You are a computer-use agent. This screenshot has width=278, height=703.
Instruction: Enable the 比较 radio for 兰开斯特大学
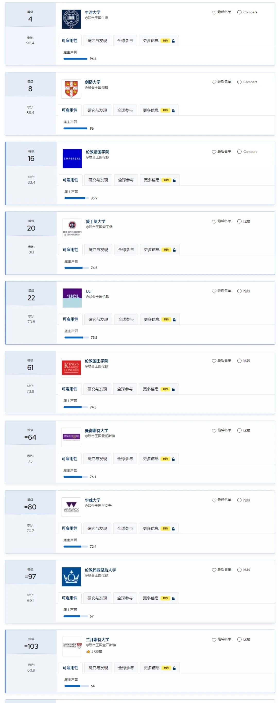tap(239, 639)
